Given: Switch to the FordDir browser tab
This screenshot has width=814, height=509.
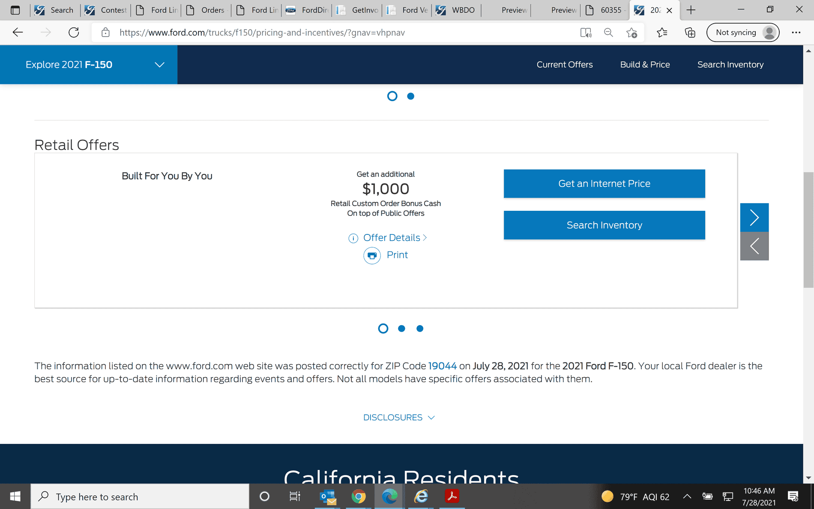Looking at the screenshot, I should pos(306,10).
